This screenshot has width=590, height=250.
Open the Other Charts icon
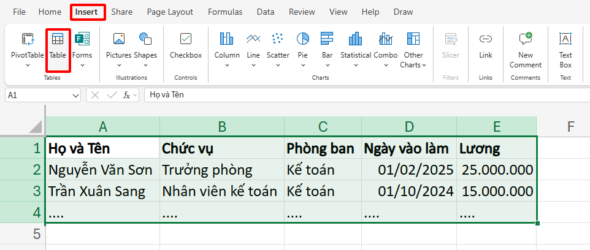click(413, 39)
